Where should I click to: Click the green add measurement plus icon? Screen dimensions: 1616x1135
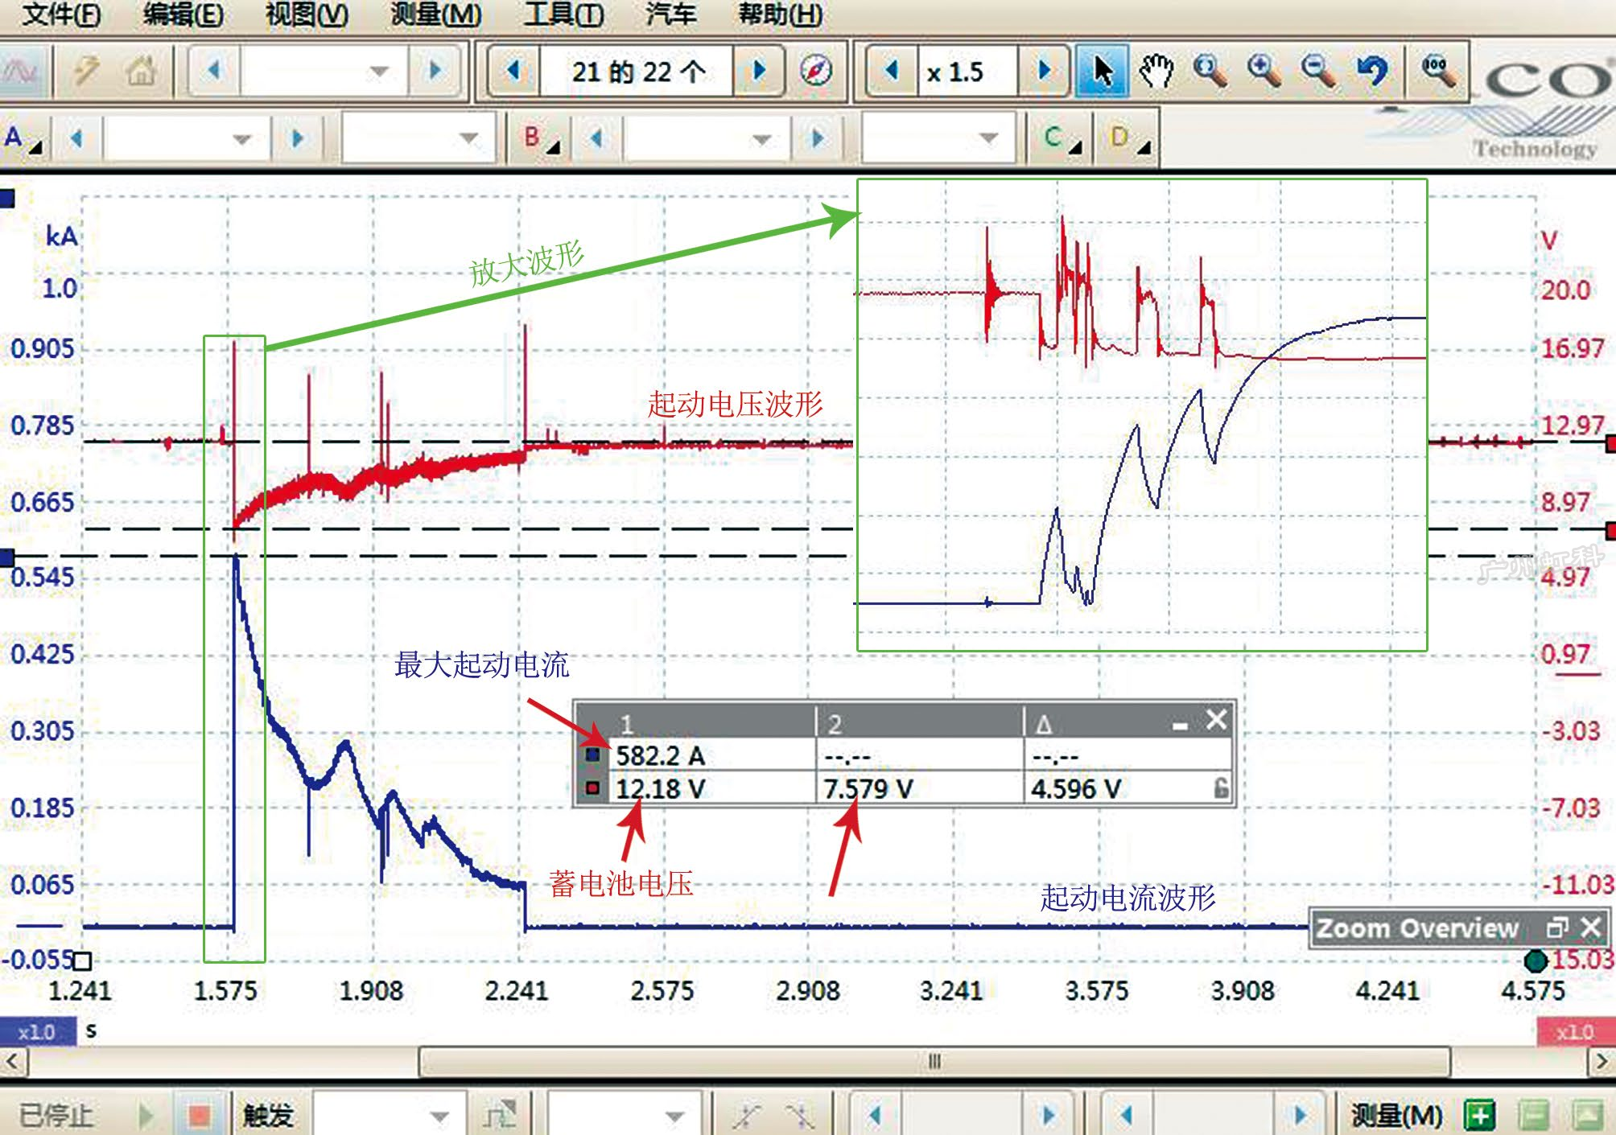[1479, 1115]
